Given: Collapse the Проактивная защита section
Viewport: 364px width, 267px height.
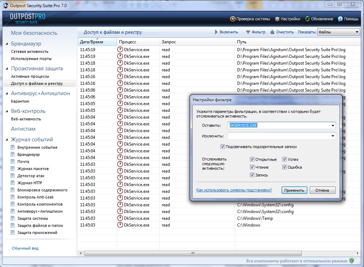Looking at the screenshot, I should pos(7,69).
